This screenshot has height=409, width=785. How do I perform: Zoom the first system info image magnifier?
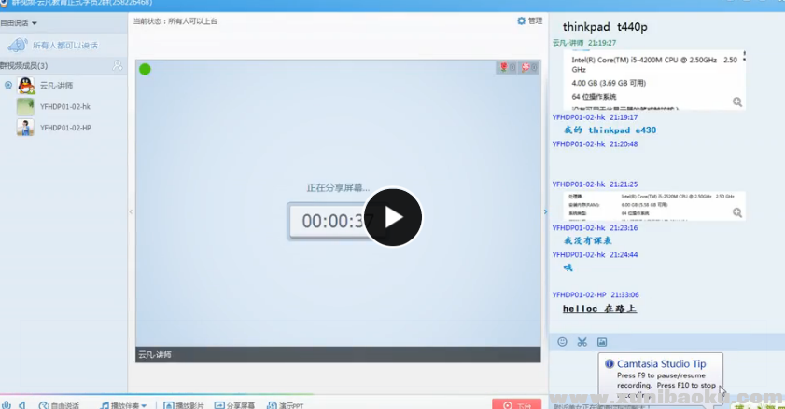(x=737, y=102)
